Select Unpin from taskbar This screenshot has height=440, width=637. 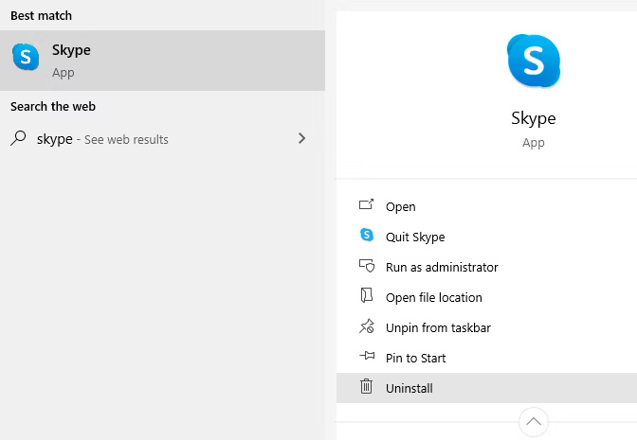tap(486, 327)
